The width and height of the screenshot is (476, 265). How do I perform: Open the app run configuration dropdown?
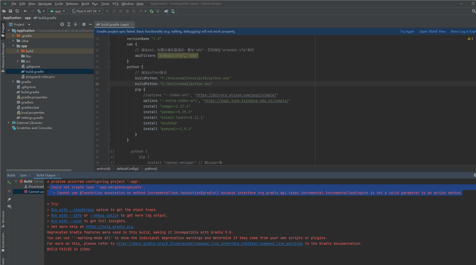pyautogui.click(x=58, y=11)
